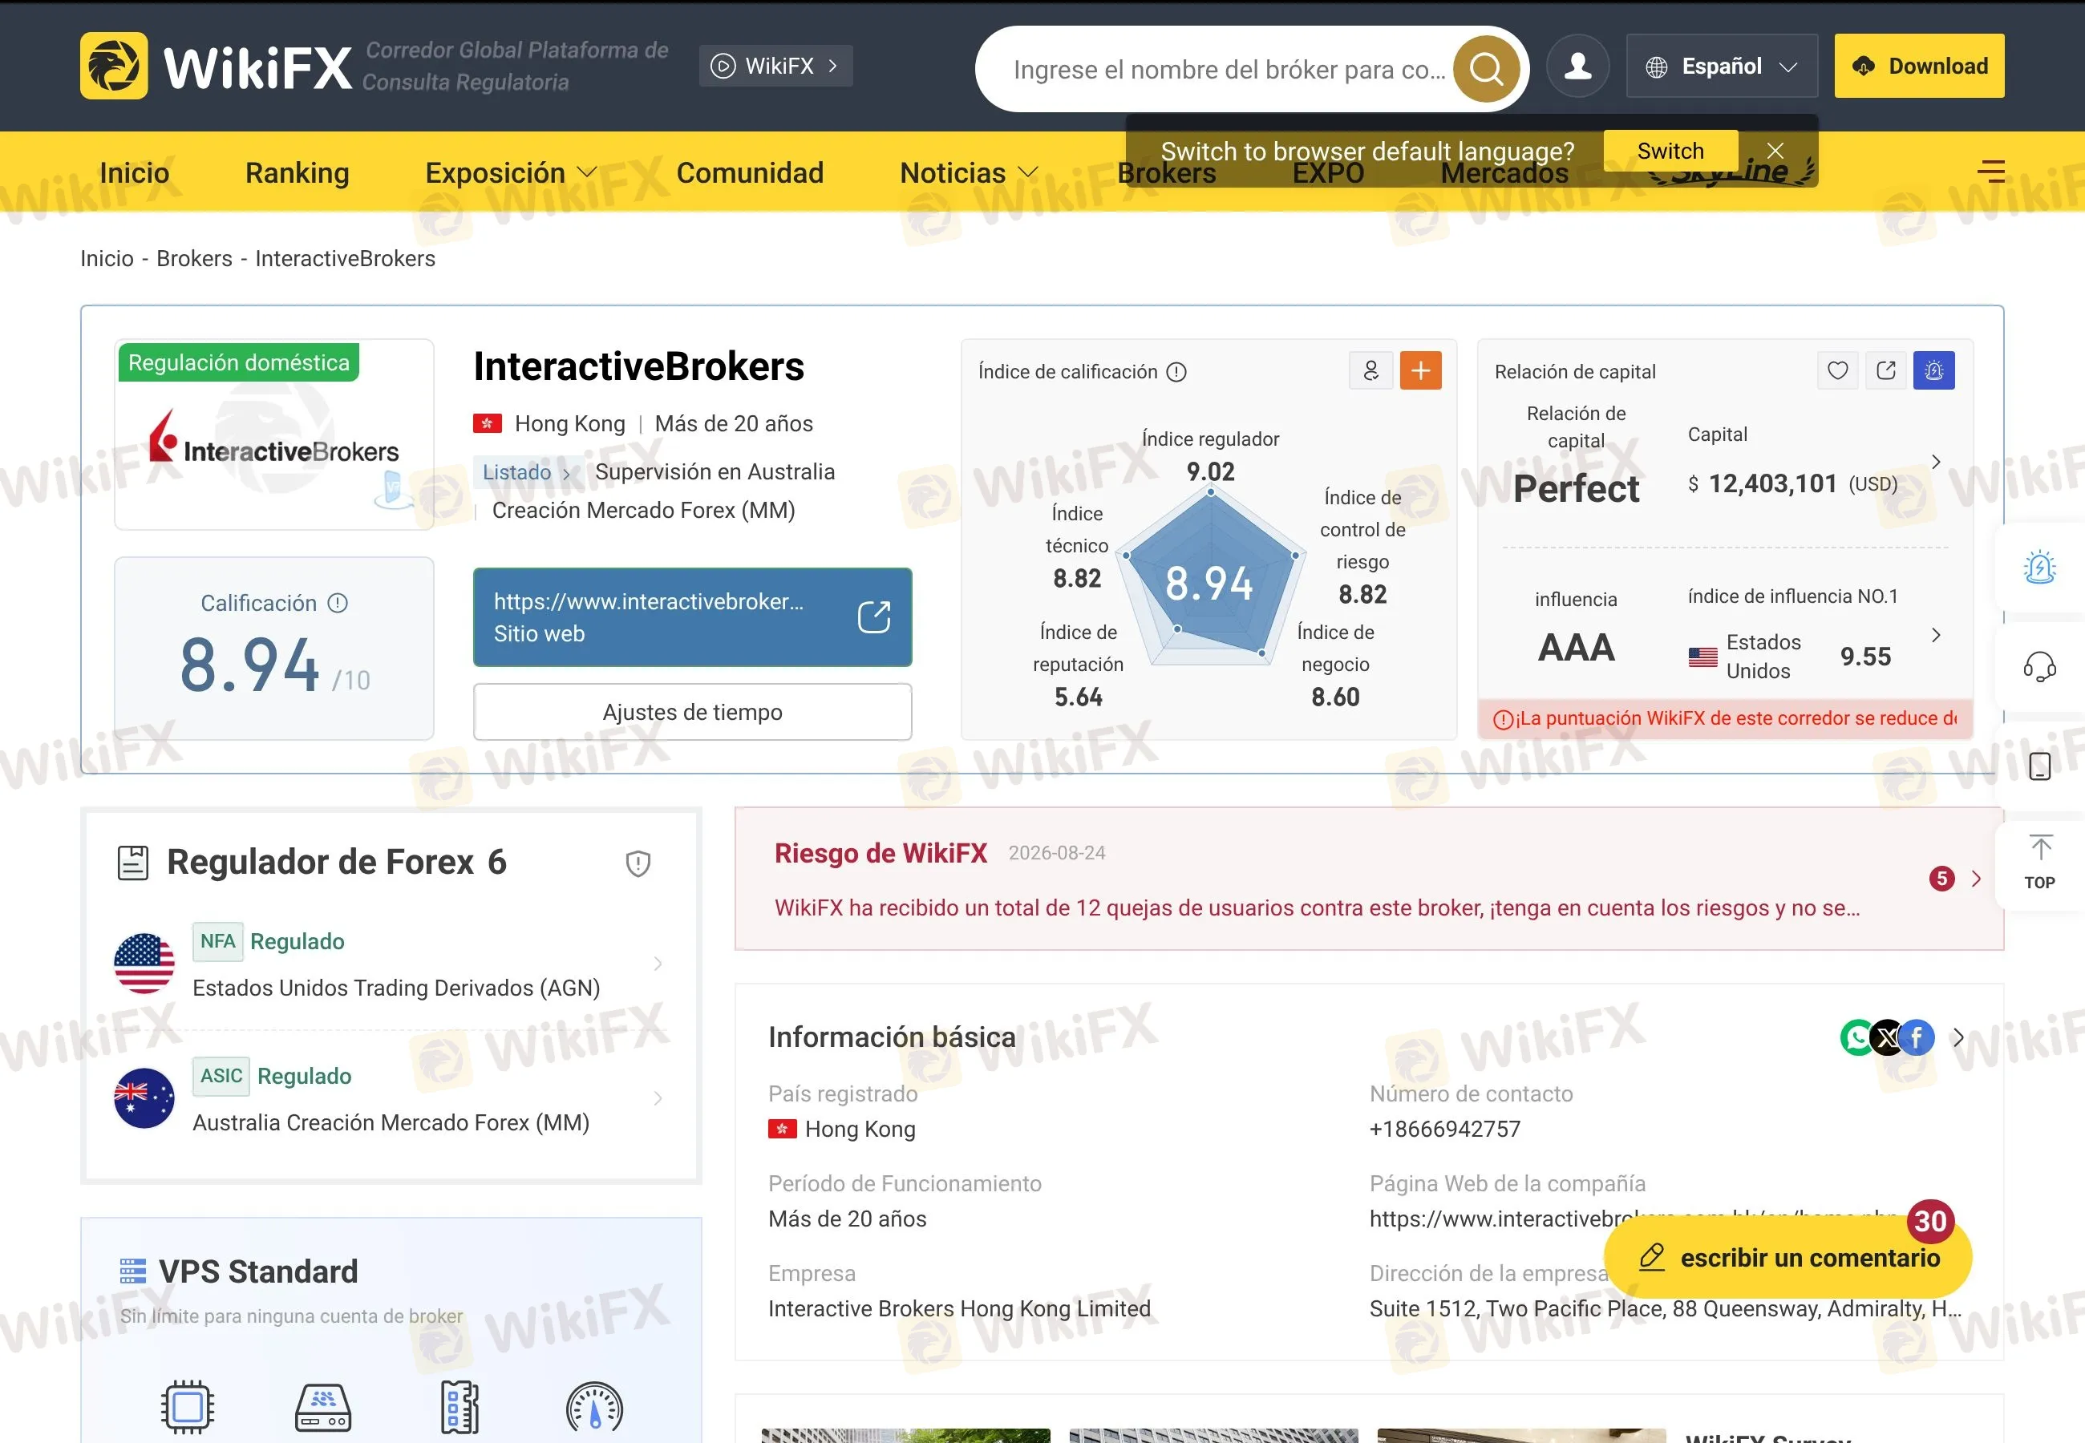Expand the ASIC Regulado regulator row
Image resolution: width=2085 pixels, height=1443 pixels.
(391, 1098)
